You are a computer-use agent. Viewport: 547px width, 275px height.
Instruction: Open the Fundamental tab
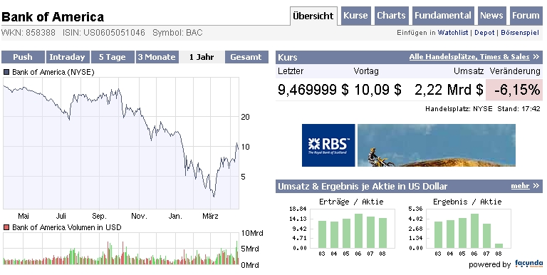pyautogui.click(x=443, y=16)
